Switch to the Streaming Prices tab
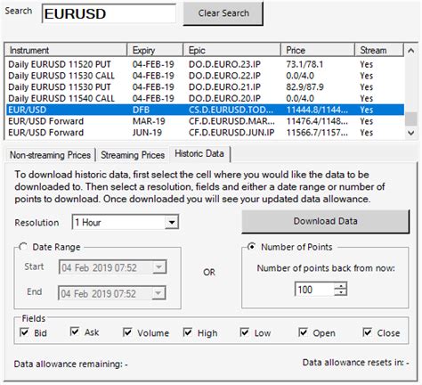This screenshot has width=422, height=385. (133, 155)
